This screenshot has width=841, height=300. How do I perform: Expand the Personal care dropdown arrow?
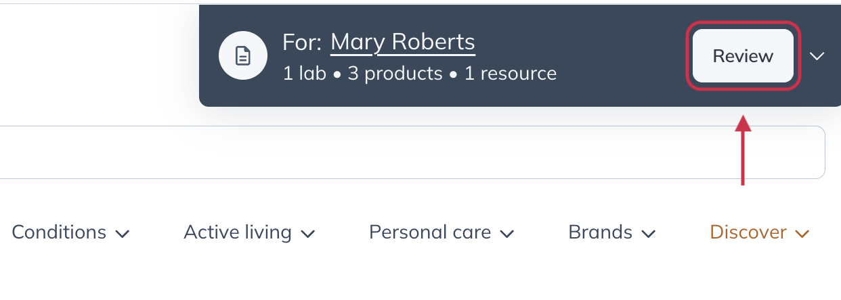coord(506,234)
